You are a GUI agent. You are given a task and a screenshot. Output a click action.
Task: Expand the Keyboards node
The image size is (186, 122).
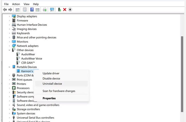tap(9, 33)
